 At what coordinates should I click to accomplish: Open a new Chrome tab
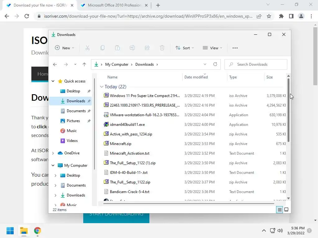(158, 6)
